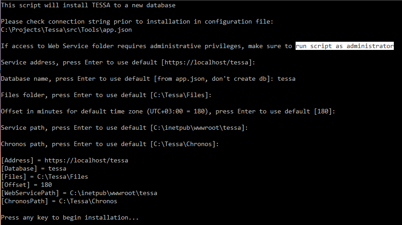Click the https://localhost/tessa default service address

(206, 63)
